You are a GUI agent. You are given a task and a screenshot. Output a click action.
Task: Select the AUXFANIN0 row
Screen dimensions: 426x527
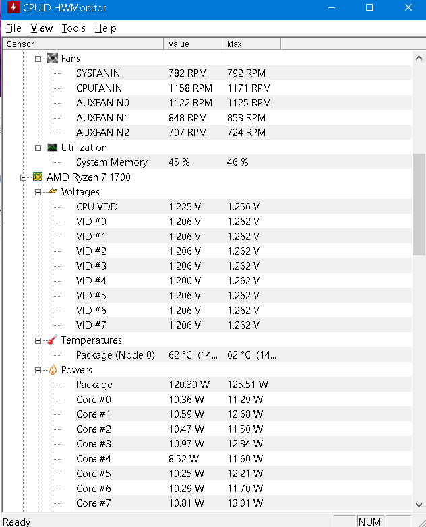click(243, 102)
